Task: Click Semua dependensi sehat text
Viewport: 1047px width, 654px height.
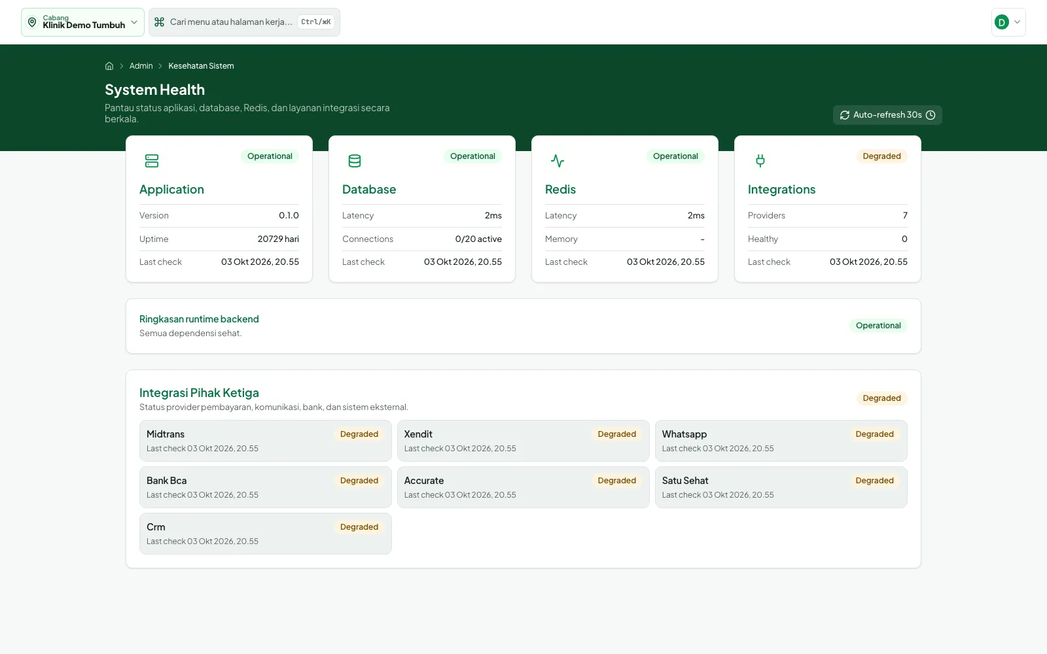Action: [190, 334]
